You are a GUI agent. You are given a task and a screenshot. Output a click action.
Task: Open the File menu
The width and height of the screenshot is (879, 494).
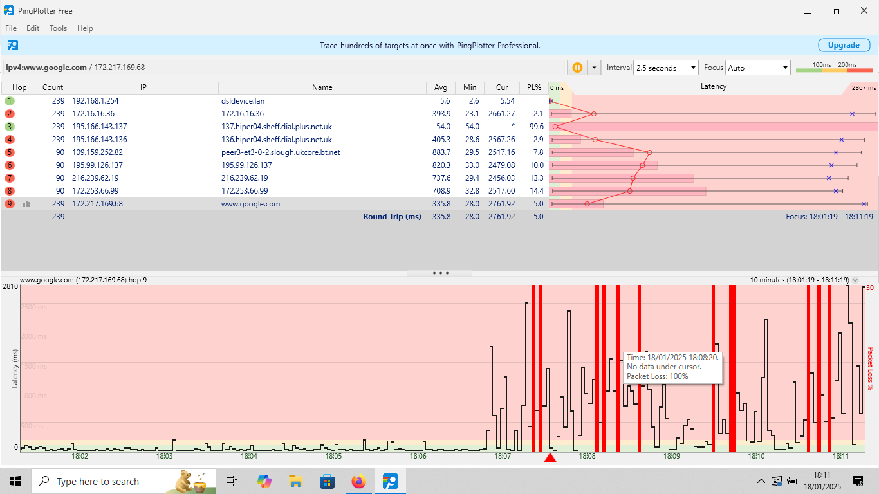click(x=10, y=28)
